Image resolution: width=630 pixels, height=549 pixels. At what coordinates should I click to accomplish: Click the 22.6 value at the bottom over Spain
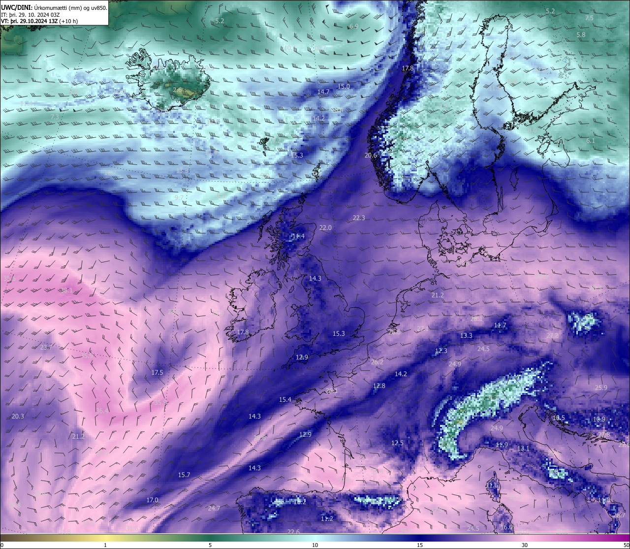point(293,532)
